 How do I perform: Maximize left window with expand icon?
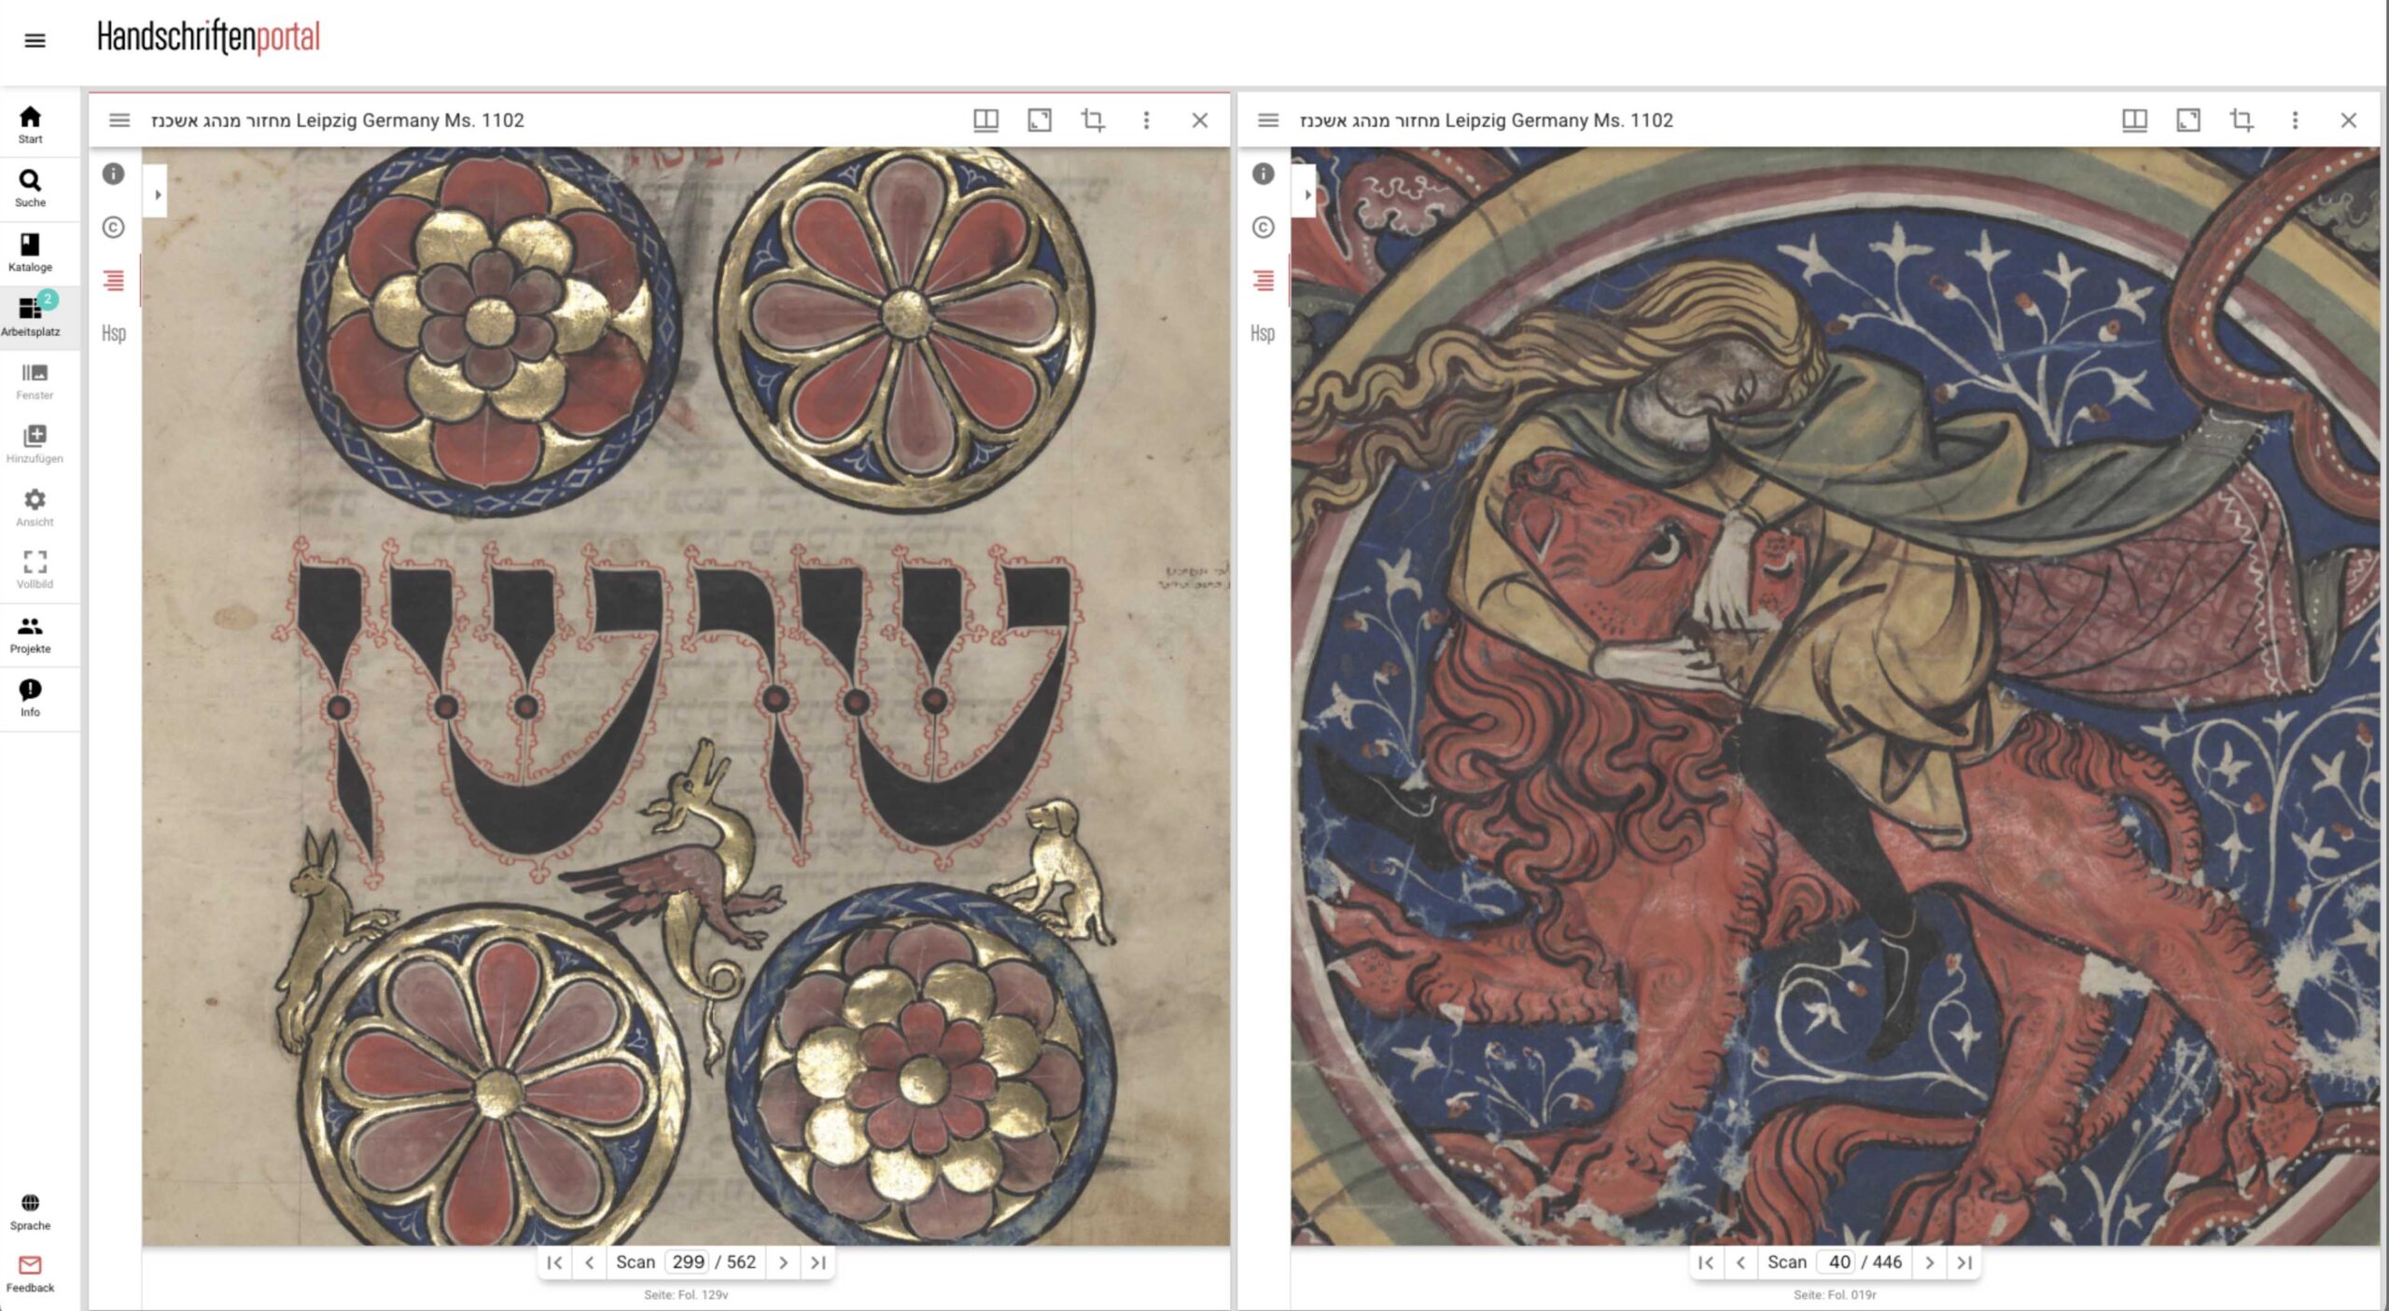[1040, 120]
